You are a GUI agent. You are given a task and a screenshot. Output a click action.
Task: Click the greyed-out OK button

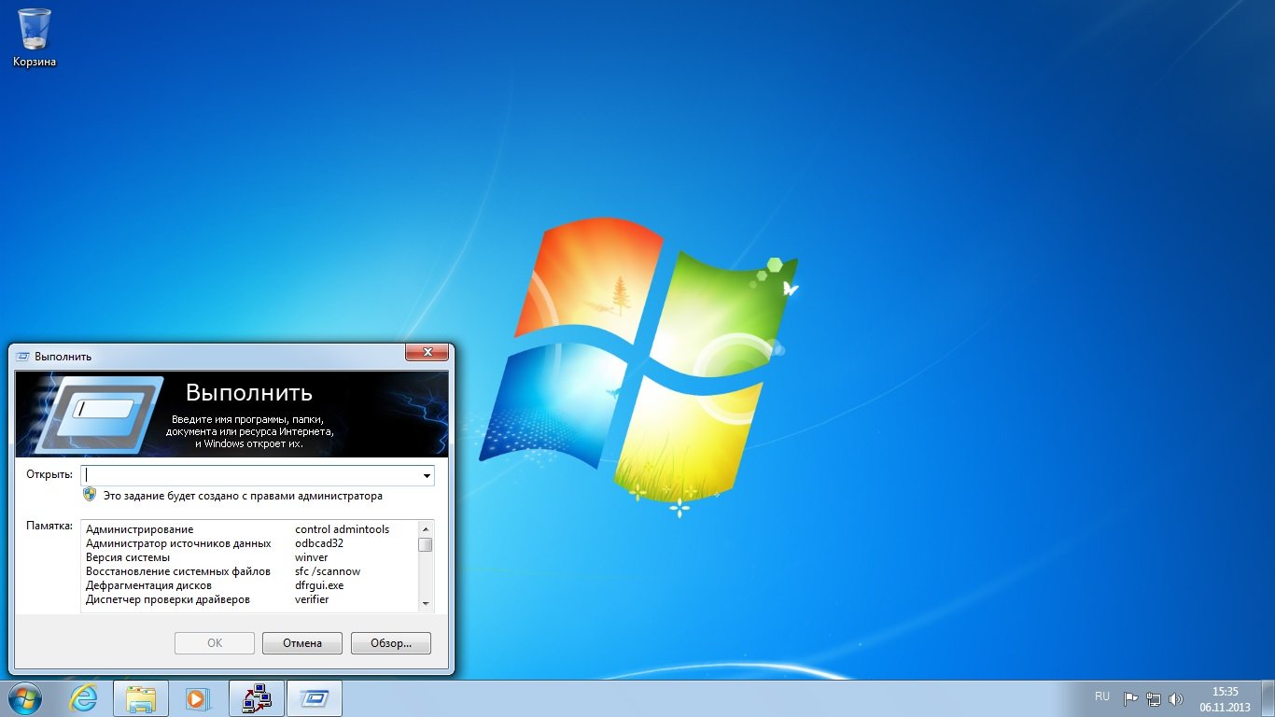215,643
